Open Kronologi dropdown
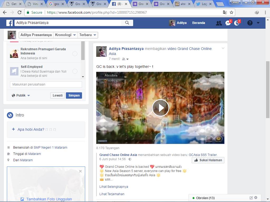The image size is (270, 202). pos(65,35)
